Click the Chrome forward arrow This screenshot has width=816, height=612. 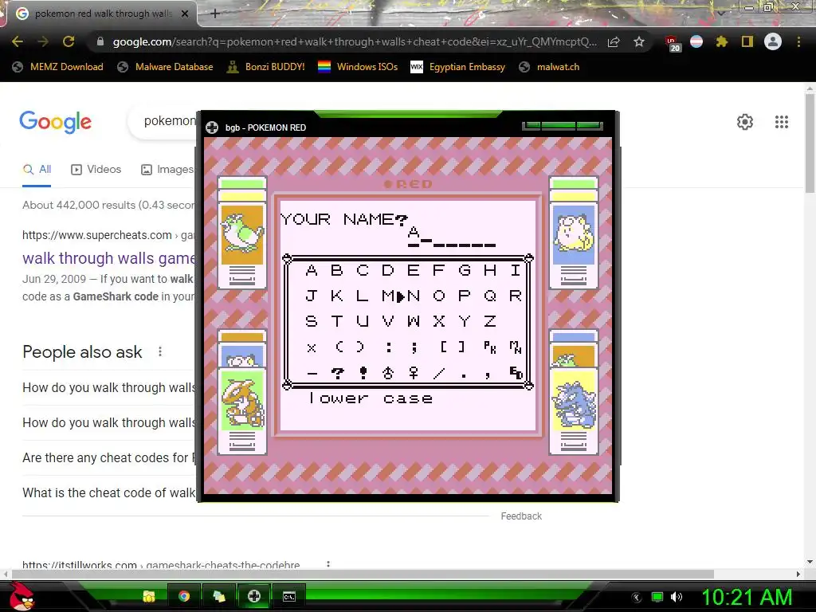[43, 41]
